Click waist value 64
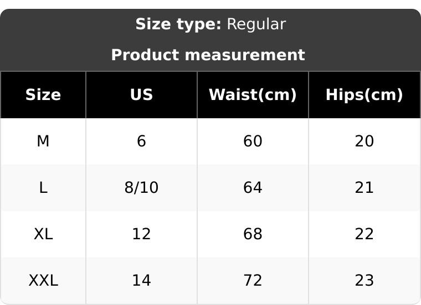Image resolution: width=421 pixels, height=305 pixels. [253, 188]
